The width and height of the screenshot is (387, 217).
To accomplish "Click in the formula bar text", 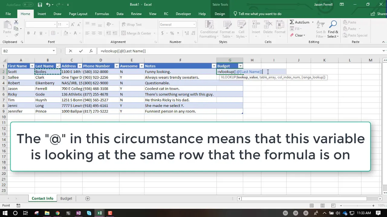I will 123,51.
